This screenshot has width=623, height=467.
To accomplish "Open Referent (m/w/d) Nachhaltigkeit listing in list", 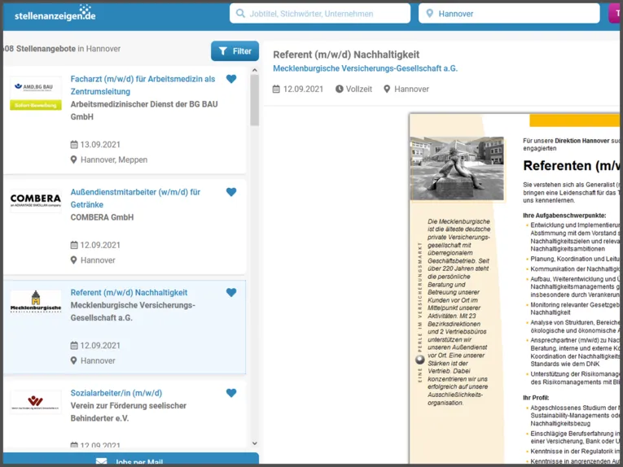I will (129, 292).
